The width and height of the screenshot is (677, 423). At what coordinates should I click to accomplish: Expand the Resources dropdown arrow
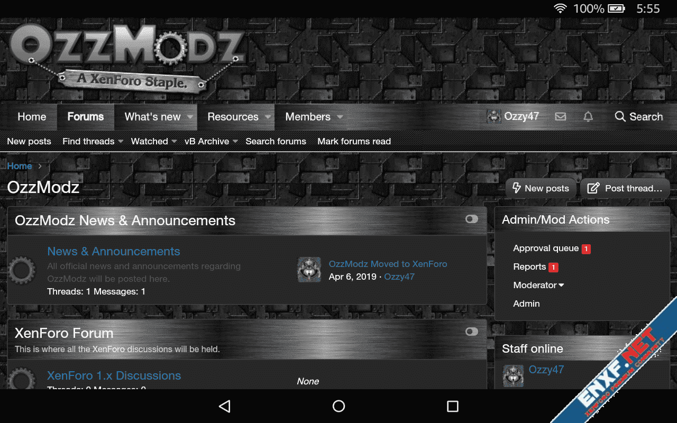[268, 117]
